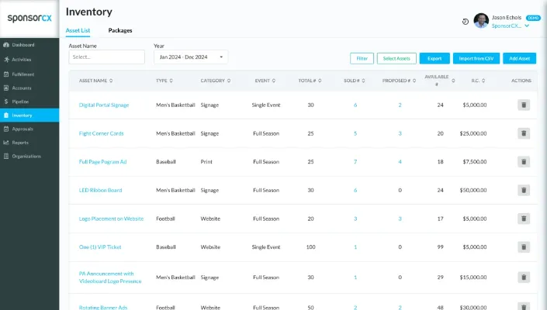Expand the SponsorCX account chevron menu
The height and width of the screenshot is (310, 547).
(527, 26)
